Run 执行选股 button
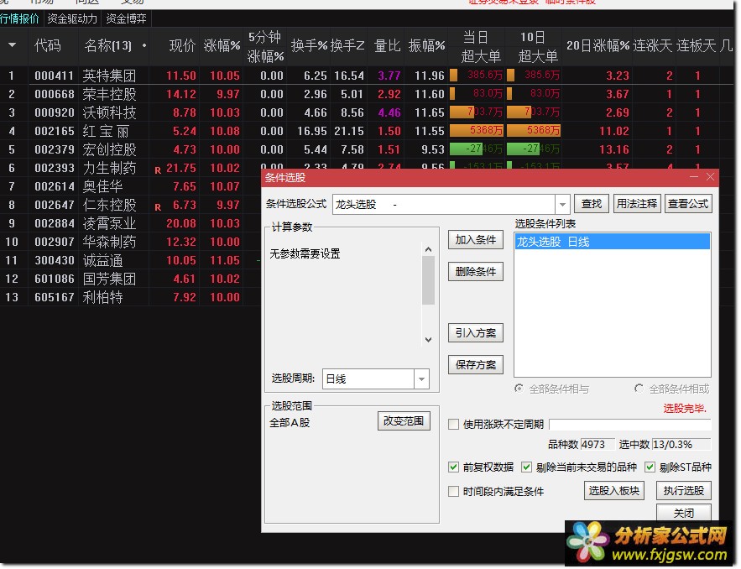 tap(683, 491)
